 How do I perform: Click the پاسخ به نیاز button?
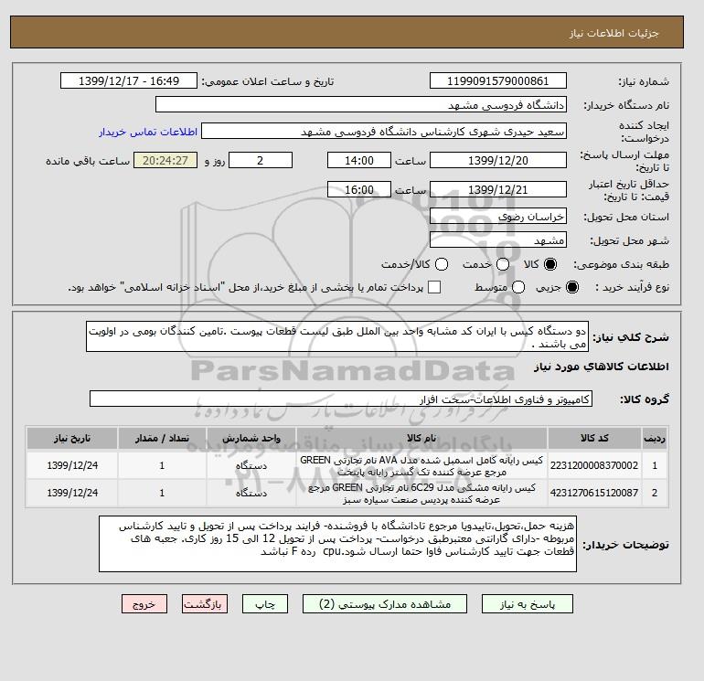(x=528, y=604)
